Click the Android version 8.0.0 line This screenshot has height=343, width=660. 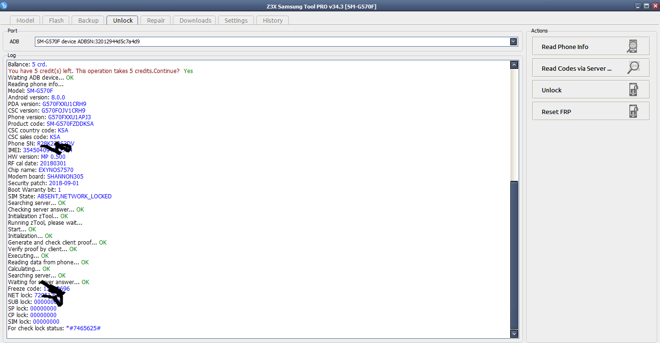click(36, 98)
